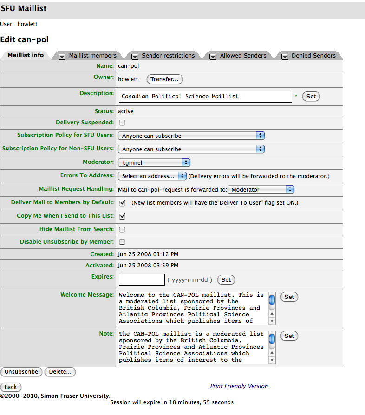Screen dimensions: 365x415
Task: Open the Print Friendly Version link
Action: pyautogui.click(x=239, y=386)
